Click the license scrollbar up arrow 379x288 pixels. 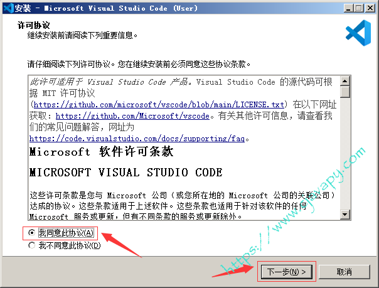click(x=345, y=81)
